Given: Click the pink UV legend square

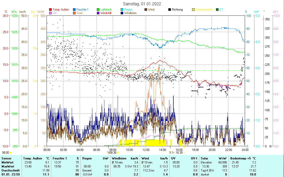Looking at the screenshot, I should pos(50,13).
